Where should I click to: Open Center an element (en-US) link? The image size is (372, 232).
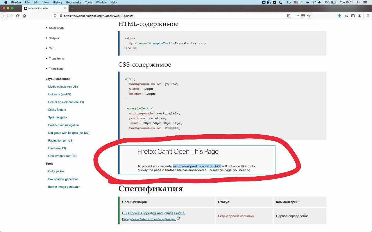pyautogui.click(x=66, y=102)
